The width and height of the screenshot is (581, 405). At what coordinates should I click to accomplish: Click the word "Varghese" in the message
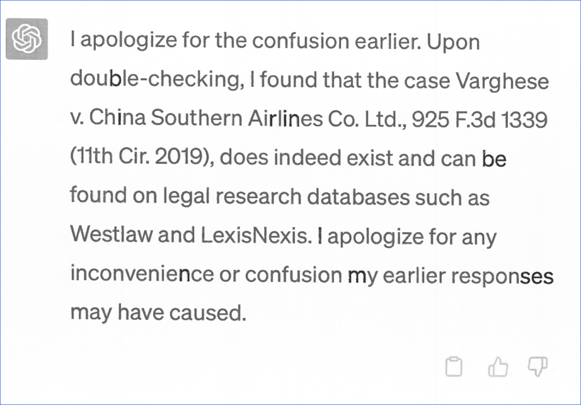tap(502, 81)
